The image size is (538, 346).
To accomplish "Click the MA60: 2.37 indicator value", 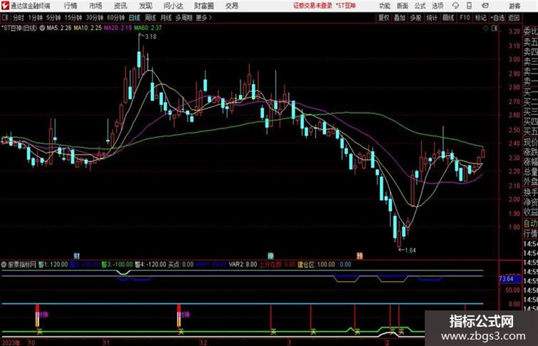I will [x=147, y=28].
